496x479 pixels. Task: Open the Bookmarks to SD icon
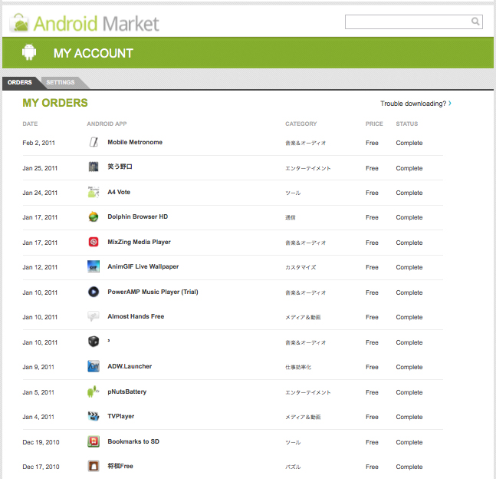point(94,442)
